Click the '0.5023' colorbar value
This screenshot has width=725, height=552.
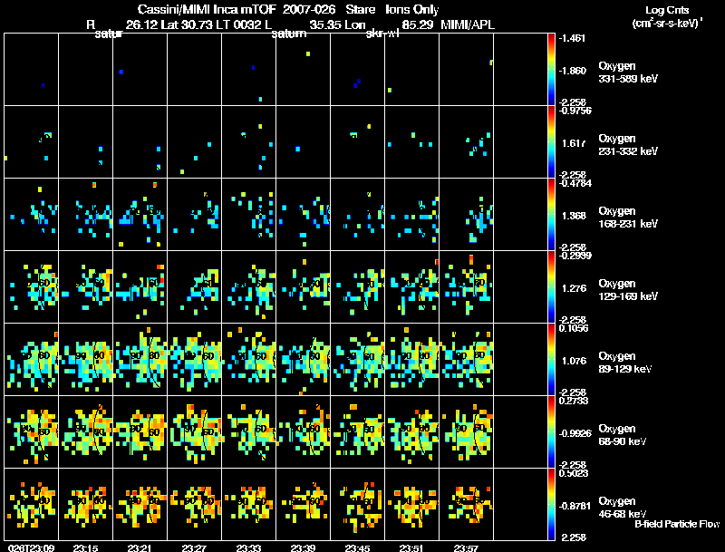574,473
